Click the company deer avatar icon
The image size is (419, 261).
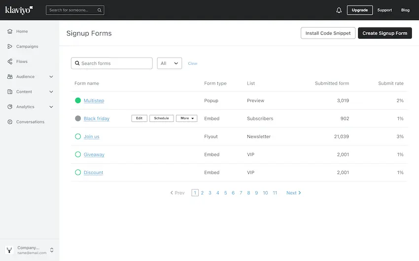click(x=9, y=250)
